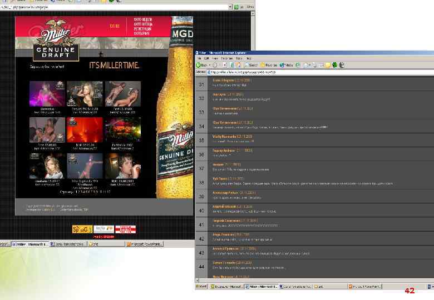Open blonde woman in white top thumbnail
Image resolution: width=434 pixels, height=300 pixels.
coord(47,166)
